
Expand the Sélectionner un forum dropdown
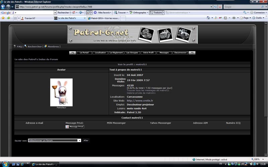tap(55, 140)
